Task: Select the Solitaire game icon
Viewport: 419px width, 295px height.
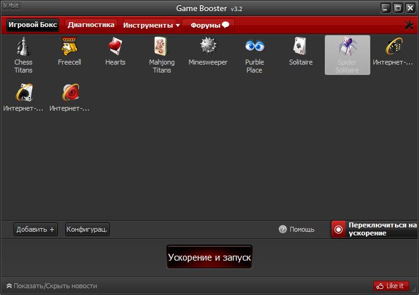Action: pos(301,47)
